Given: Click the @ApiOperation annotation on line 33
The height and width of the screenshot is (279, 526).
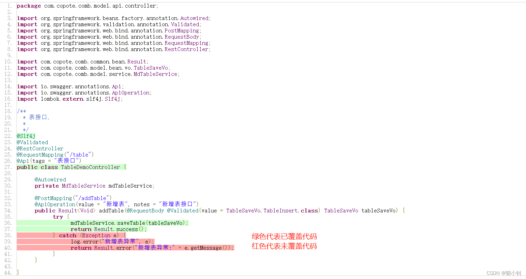Looking at the screenshot, I should pyautogui.click(x=117, y=205).
